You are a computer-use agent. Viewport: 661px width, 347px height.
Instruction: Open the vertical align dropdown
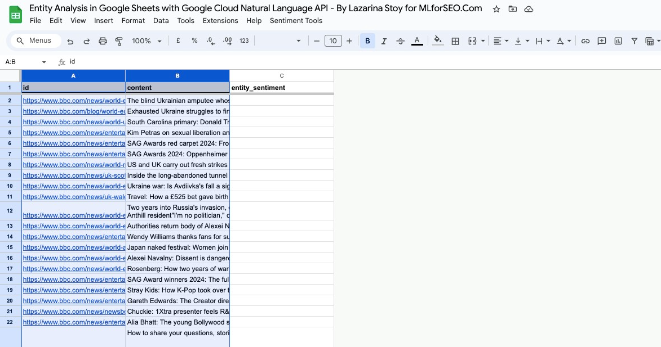click(x=522, y=41)
